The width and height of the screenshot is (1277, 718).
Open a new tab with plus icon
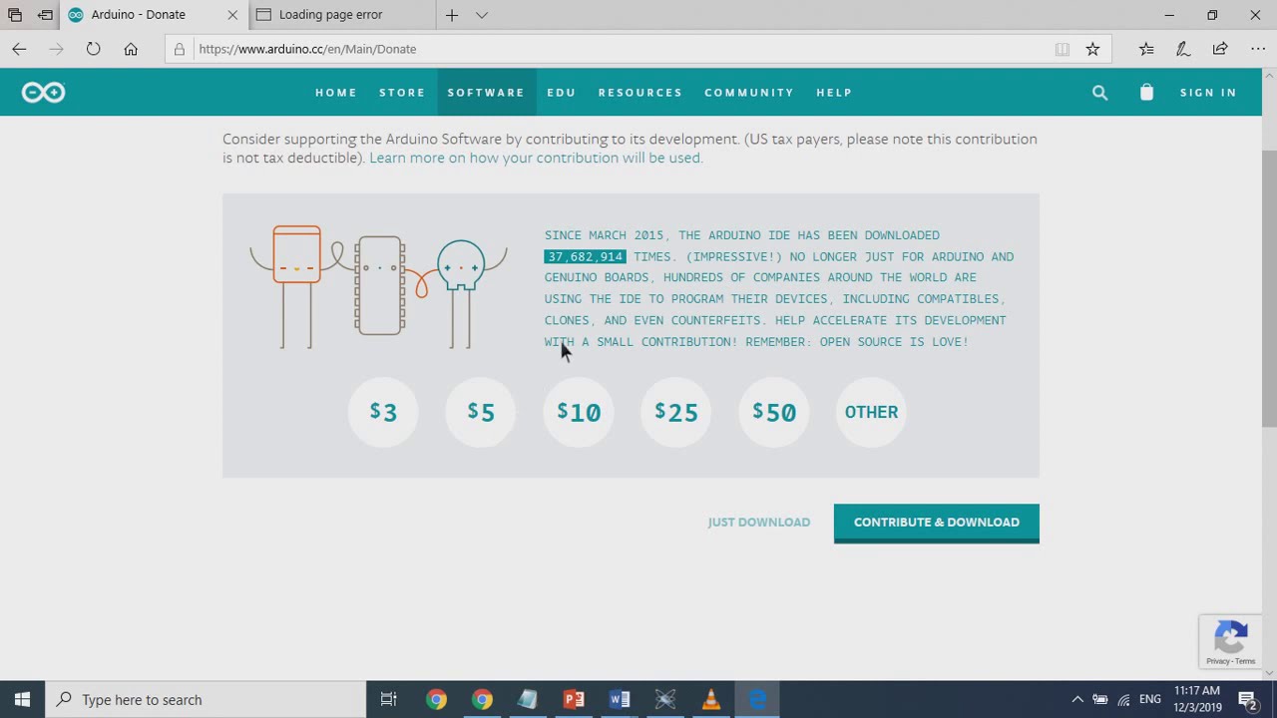(451, 15)
